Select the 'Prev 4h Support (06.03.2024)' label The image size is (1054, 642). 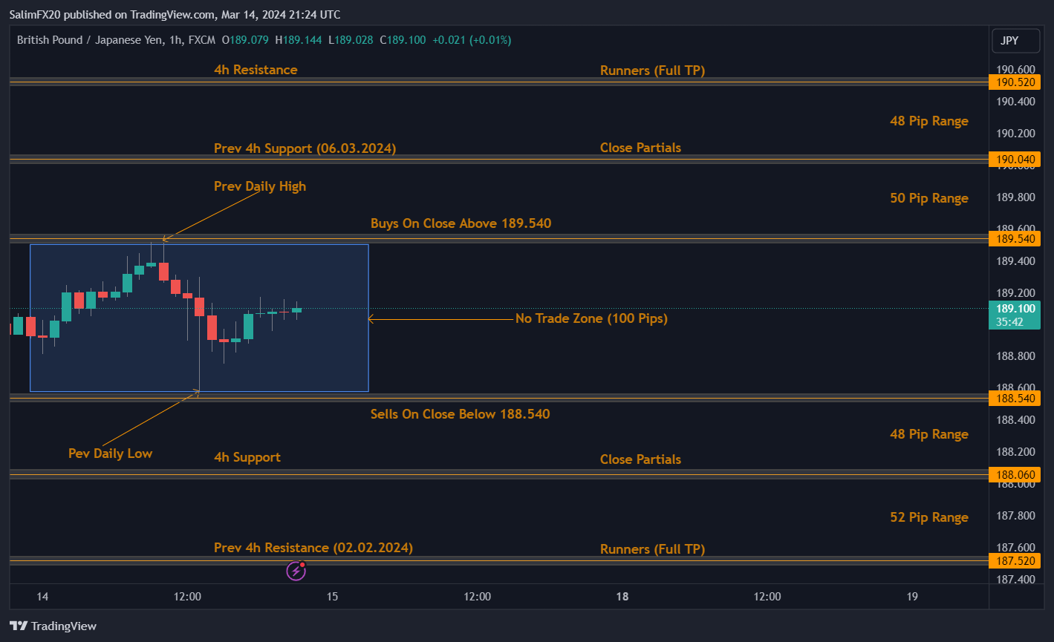click(305, 148)
